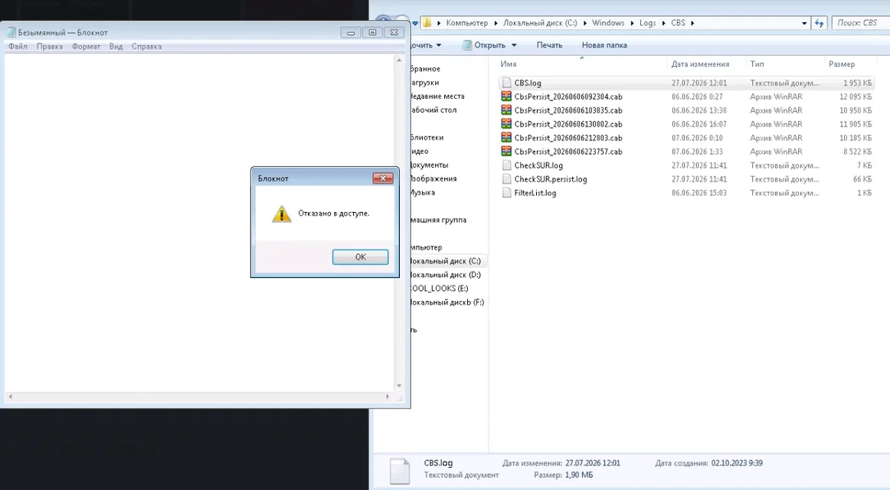
Task: Click date 06.06.2026 15:03 for FilterList.log
Action: point(699,193)
